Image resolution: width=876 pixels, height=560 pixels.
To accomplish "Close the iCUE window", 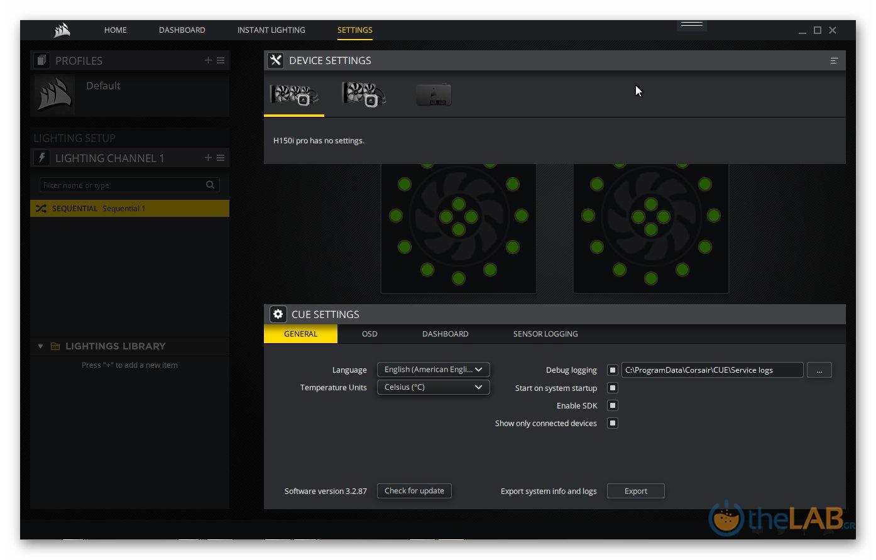I will [833, 30].
